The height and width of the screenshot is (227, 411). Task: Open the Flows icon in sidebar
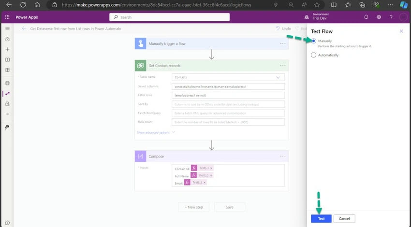(x=7, y=94)
